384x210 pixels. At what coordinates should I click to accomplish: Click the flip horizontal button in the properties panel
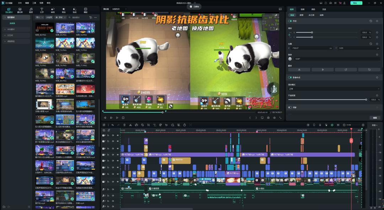[299, 70]
